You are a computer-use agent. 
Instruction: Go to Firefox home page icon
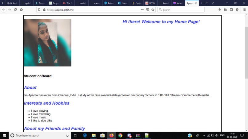(x=21, y=10)
